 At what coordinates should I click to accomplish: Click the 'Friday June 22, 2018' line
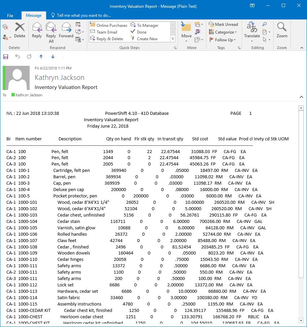pos(108,126)
